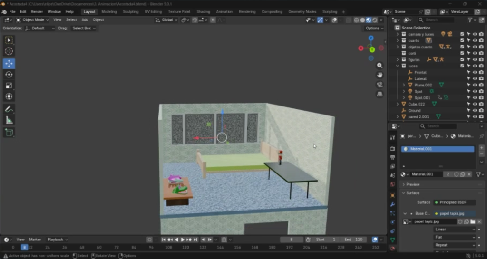The width and height of the screenshot is (487, 259).
Task: Open the Shading workspace tab
Action: tap(203, 11)
